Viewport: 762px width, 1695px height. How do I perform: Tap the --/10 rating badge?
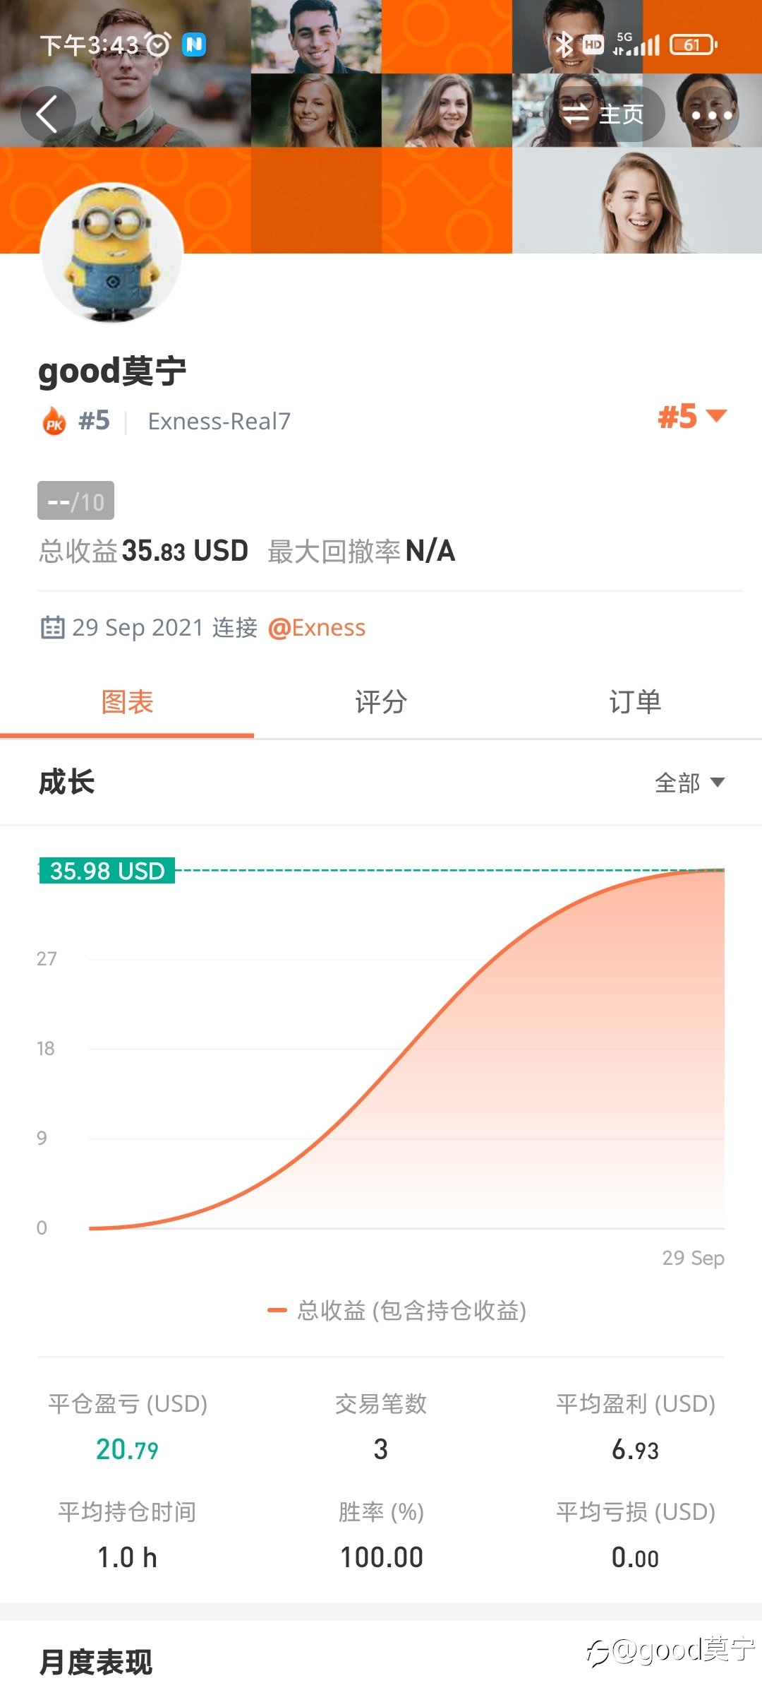75,501
